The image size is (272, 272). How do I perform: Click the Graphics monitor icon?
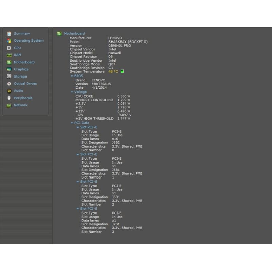9,69
